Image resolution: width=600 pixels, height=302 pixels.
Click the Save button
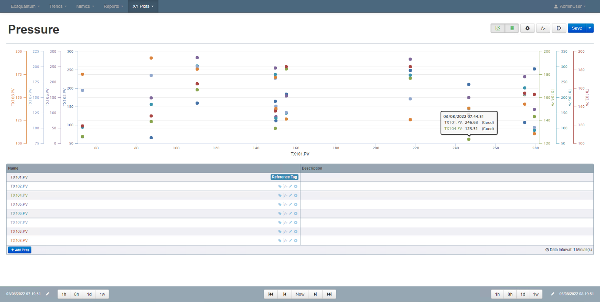pyautogui.click(x=576, y=28)
